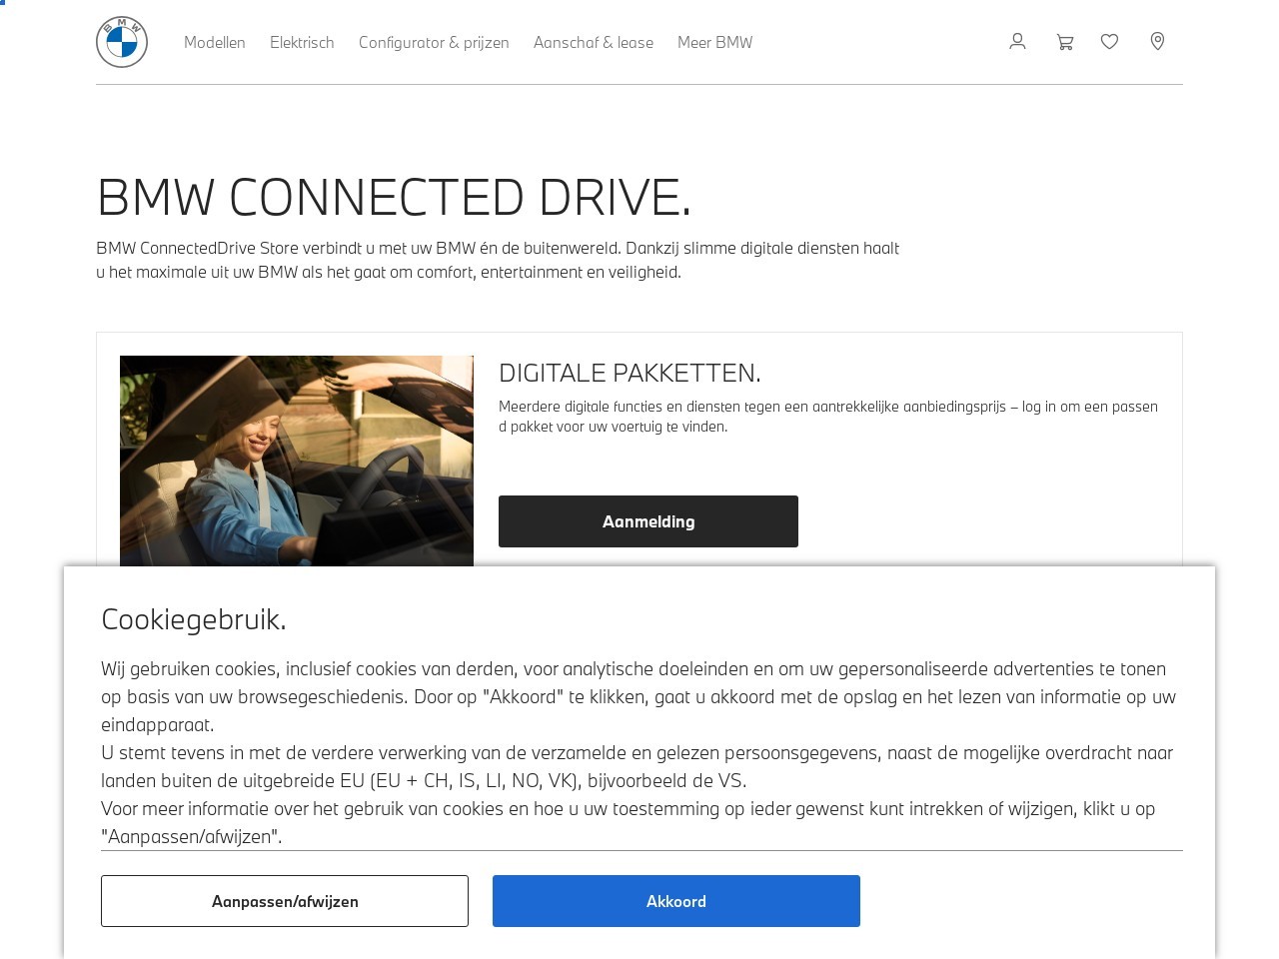Click the BMW logo in the header
Screen dimensions: 1279x959
click(122, 42)
